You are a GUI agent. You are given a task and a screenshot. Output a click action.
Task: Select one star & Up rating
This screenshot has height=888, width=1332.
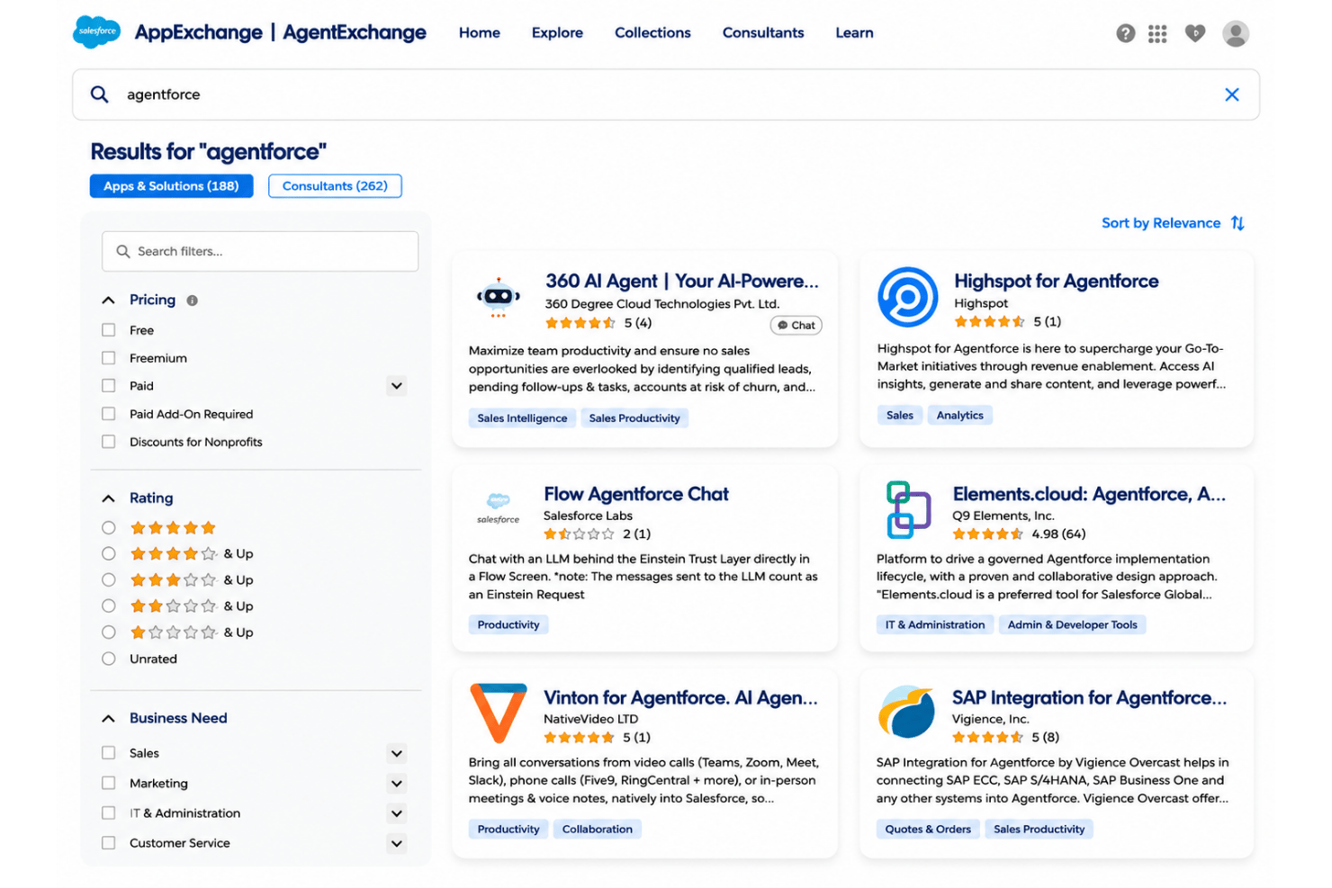tap(109, 632)
